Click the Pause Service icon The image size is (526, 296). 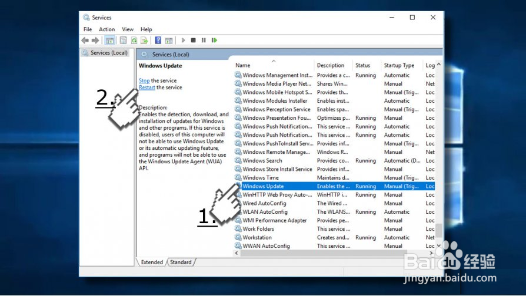coord(204,40)
